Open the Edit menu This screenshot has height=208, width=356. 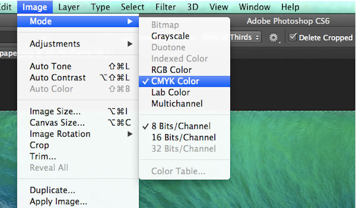tap(6, 7)
